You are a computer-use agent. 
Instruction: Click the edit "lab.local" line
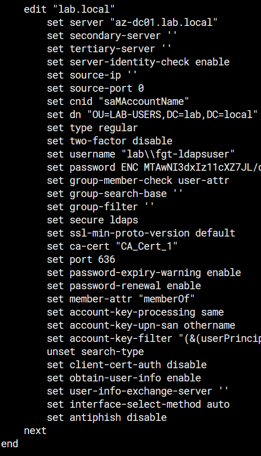69,9
